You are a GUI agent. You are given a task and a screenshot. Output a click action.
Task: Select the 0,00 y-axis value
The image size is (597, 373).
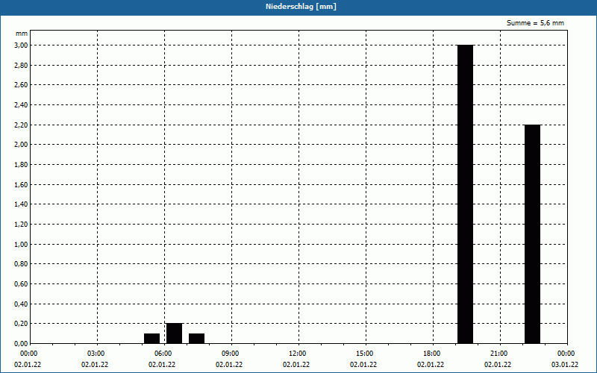tap(21, 343)
